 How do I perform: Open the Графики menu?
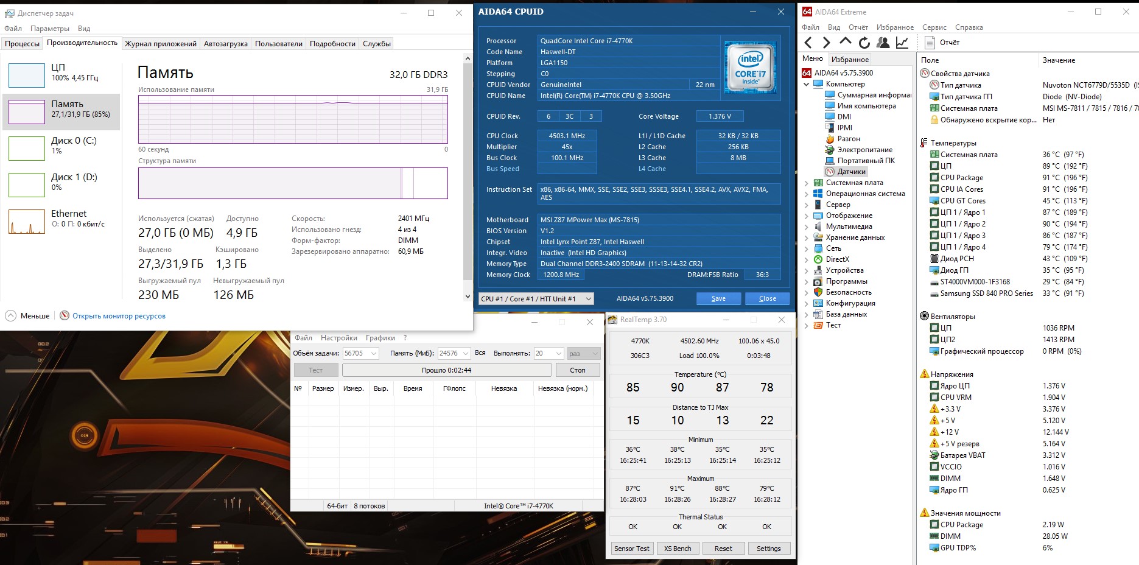pos(380,338)
